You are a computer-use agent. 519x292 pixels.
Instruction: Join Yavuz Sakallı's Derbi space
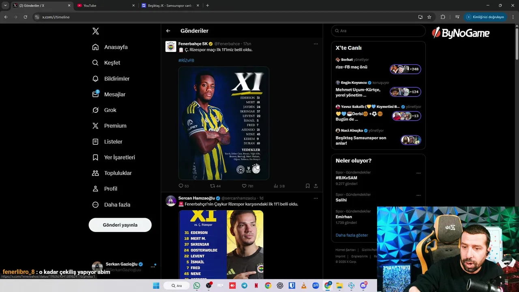pos(407,116)
